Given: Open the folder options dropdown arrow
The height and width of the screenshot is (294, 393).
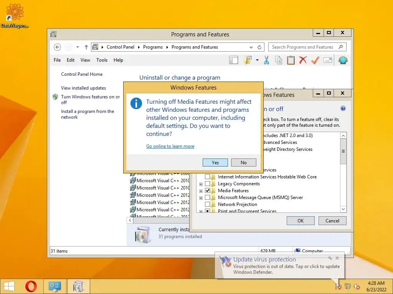Looking at the screenshot, I should tap(257, 60).
